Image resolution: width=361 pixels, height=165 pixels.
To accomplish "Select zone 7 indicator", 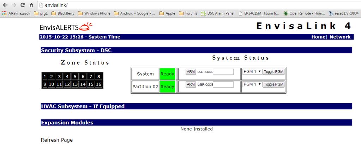I will 91,77.
